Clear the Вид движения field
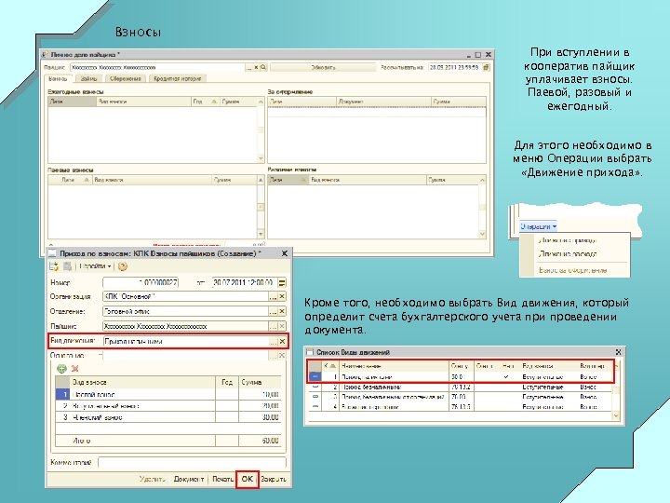The width and height of the screenshot is (670, 503). point(282,341)
